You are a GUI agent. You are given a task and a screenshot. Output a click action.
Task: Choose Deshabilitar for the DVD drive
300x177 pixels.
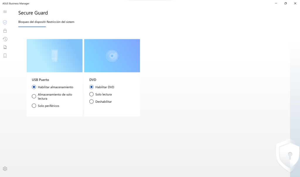pyautogui.click(x=91, y=102)
